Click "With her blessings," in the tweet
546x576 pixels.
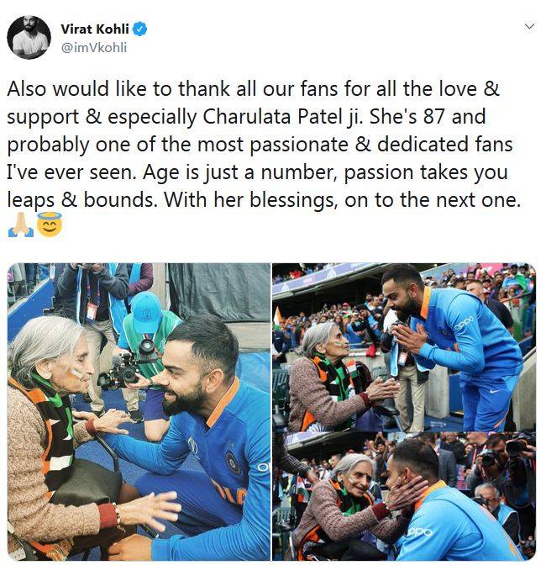pyautogui.click(x=251, y=200)
